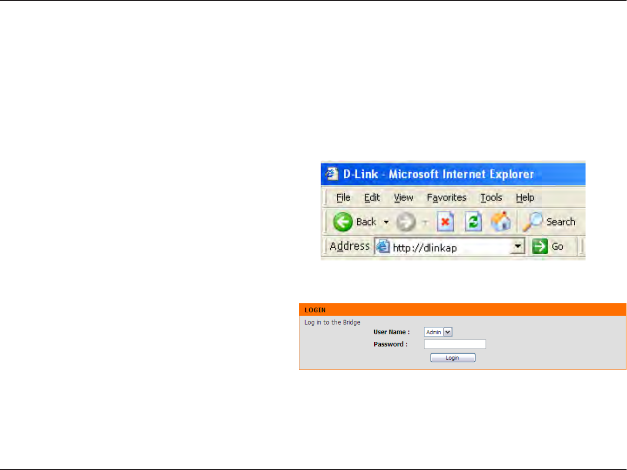Screen dimensions: 627x470
Task: Click the LOGIN header text
Action: click(315, 310)
